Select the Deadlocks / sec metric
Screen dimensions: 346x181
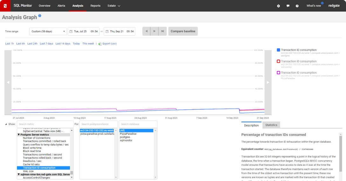tap(32, 161)
